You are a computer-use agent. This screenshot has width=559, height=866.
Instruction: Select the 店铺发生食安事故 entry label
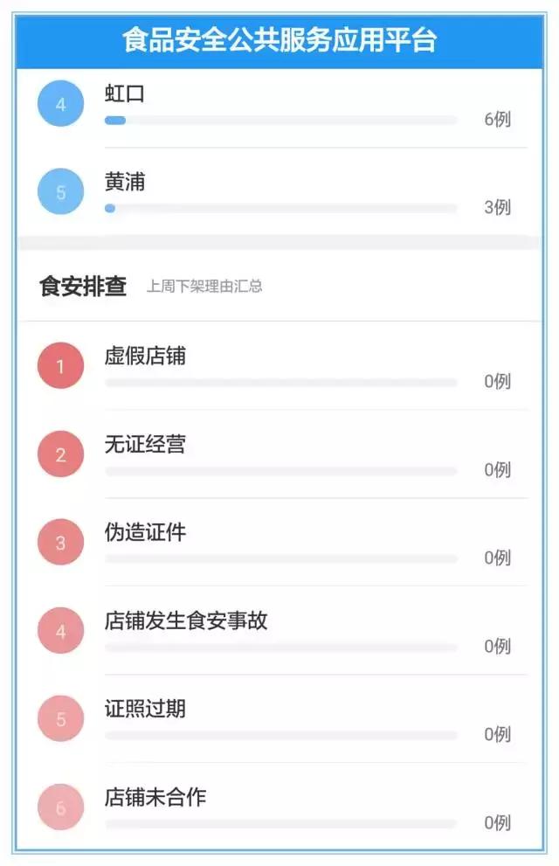[x=186, y=621]
